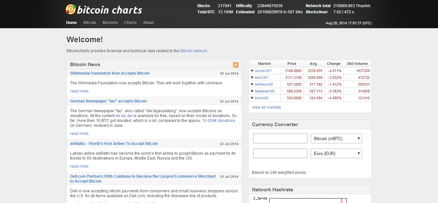Click the Price column header

tap(292, 64)
